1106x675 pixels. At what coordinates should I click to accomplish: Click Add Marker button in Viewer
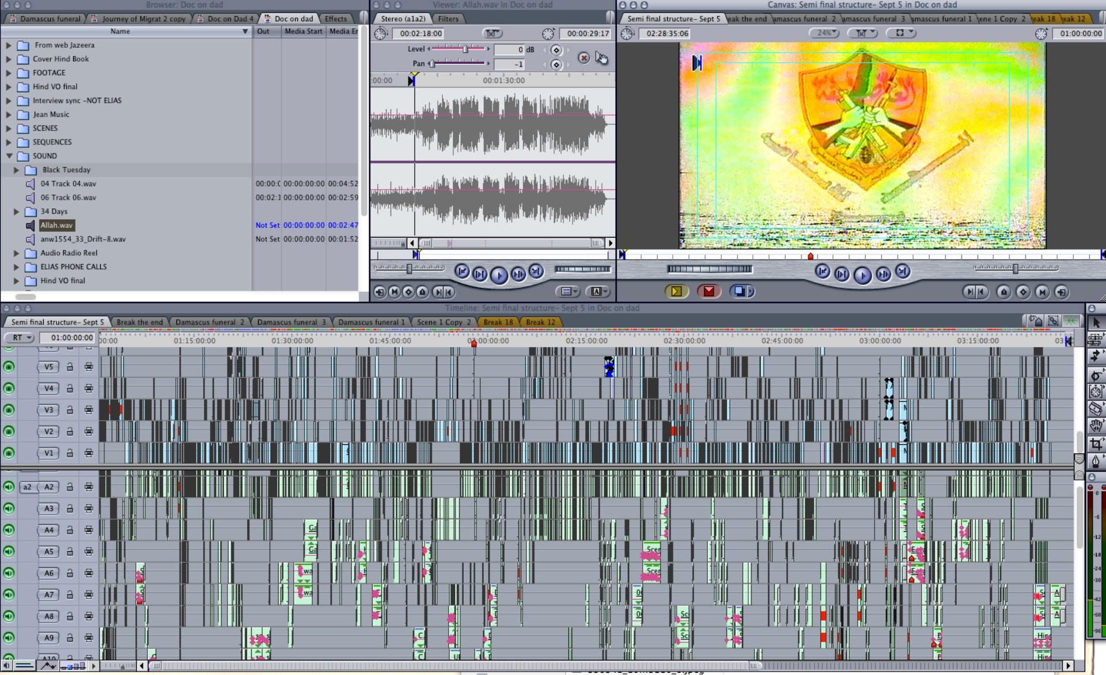point(422,292)
